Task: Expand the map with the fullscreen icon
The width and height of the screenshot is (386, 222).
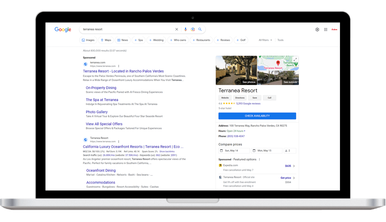Action: [x=295, y=59]
